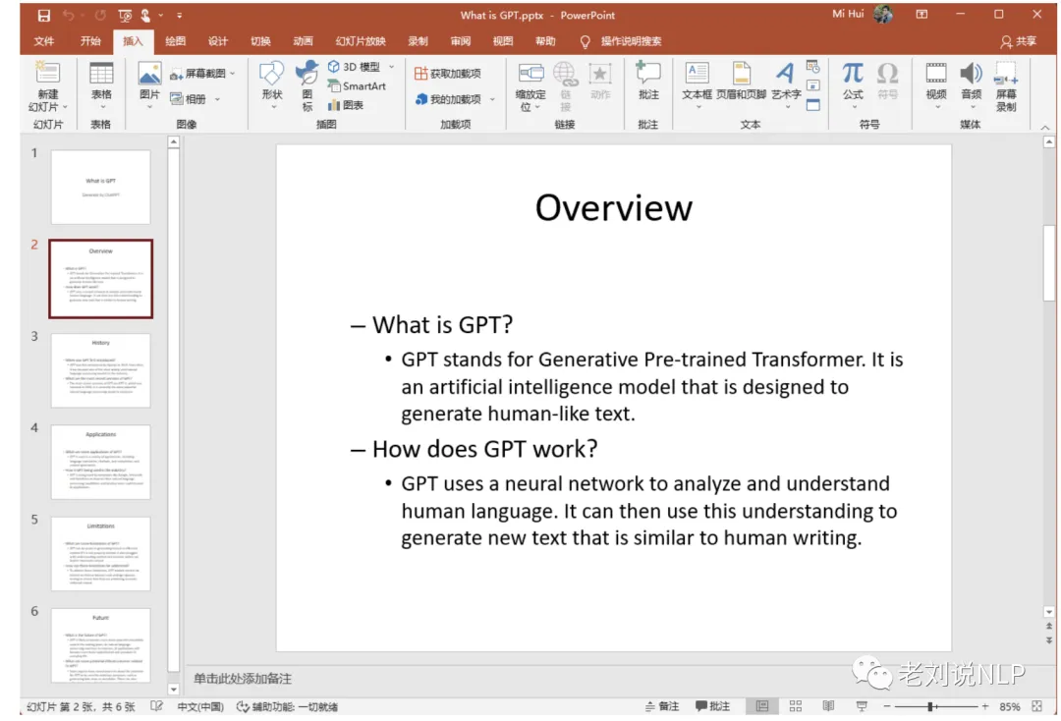This screenshot has width=1061, height=721.
Task: Click the 共享 share button
Action: (1021, 41)
